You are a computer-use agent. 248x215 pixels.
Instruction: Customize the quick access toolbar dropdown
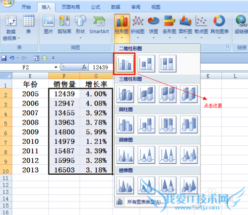click(53, 58)
